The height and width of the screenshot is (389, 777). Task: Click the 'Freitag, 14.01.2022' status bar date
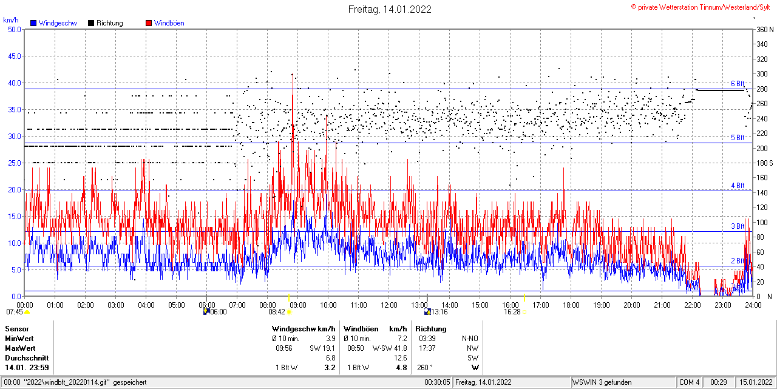click(484, 382)
